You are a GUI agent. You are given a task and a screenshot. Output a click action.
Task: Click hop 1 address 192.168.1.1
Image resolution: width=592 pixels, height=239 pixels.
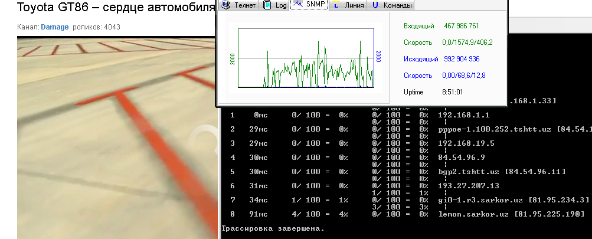click(x=464, y=115)
